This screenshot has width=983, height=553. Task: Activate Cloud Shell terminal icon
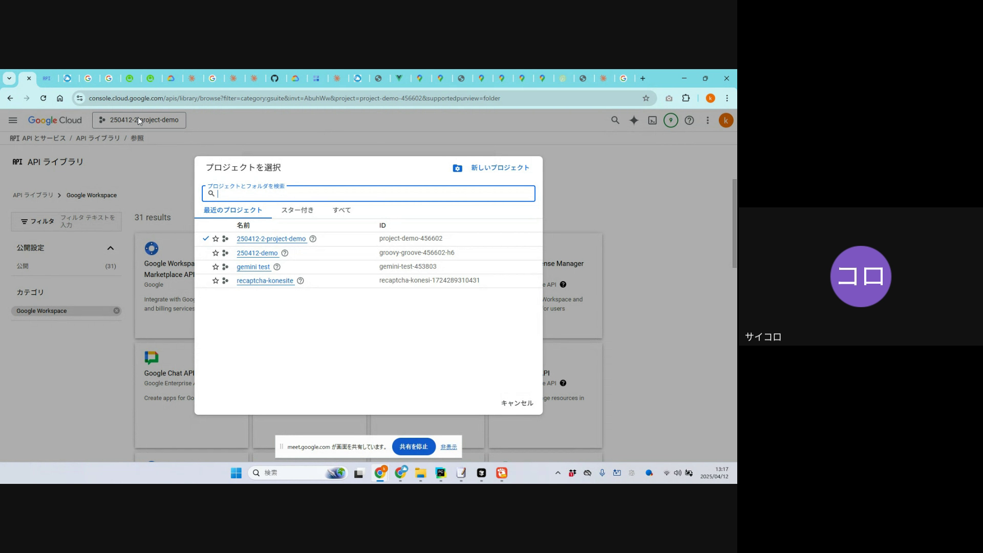point(652,120)
